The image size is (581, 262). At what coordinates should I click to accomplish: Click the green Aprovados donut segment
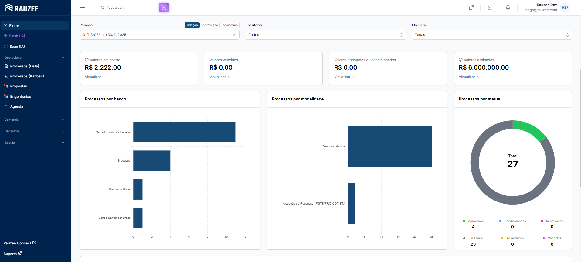tap(530, 129)
